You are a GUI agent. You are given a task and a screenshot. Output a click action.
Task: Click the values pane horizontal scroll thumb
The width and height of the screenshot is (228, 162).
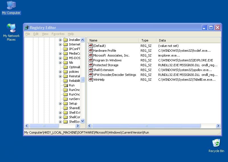(146, 126)
